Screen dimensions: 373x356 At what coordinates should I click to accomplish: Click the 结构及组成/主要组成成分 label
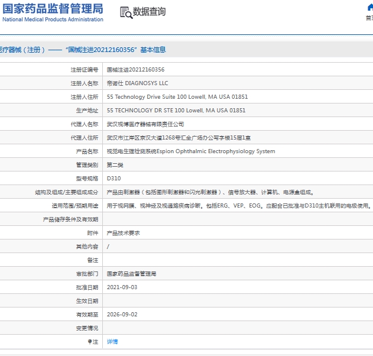click(x=67, y=192)
